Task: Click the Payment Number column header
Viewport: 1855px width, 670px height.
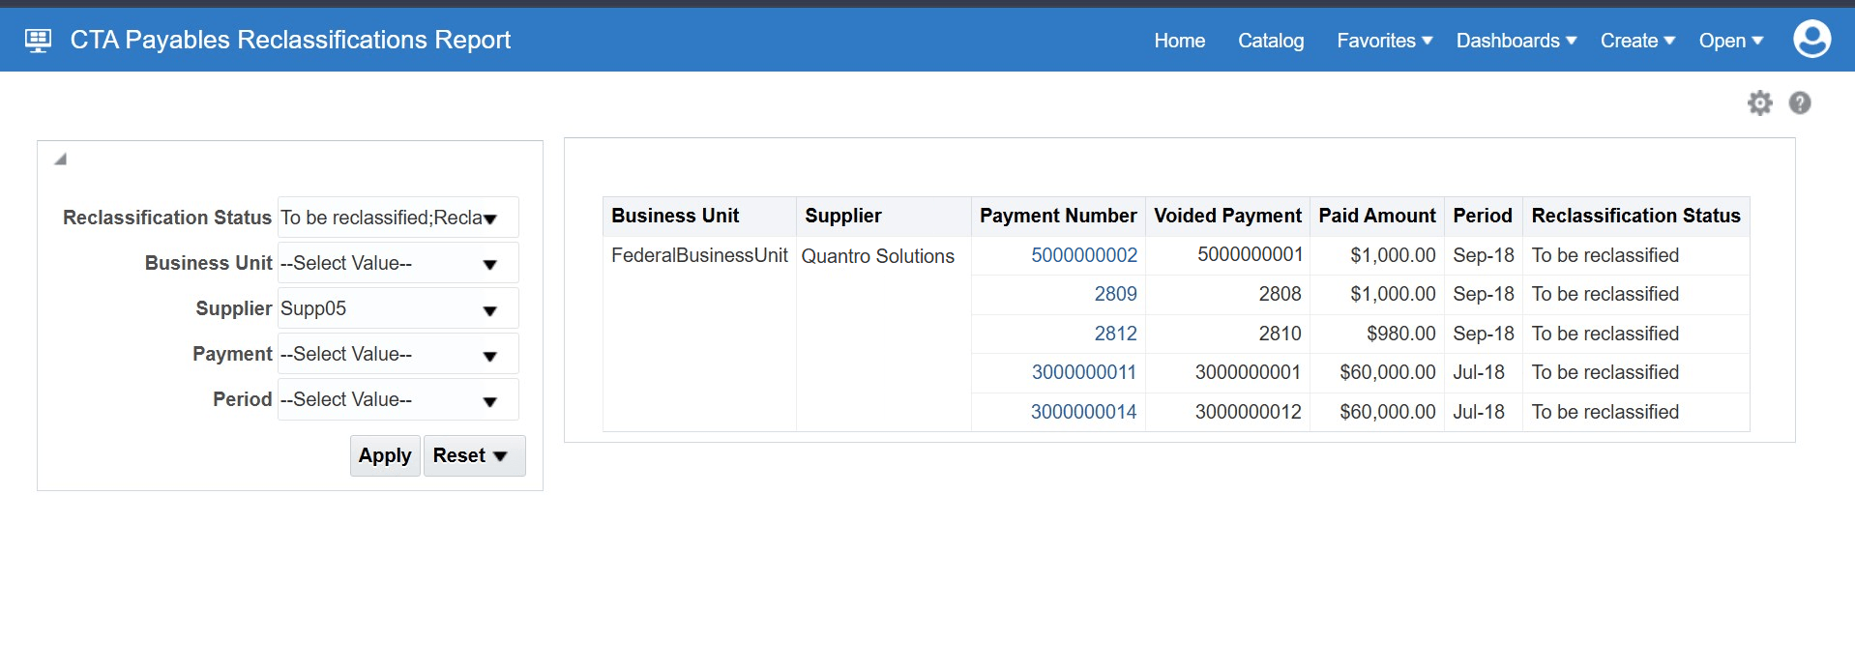Action: pyautogui.click(x=1058, y=217)
